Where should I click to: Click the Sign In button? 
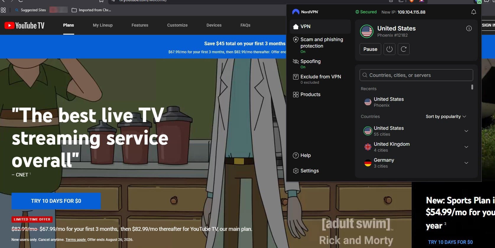(x=488, y=25)
